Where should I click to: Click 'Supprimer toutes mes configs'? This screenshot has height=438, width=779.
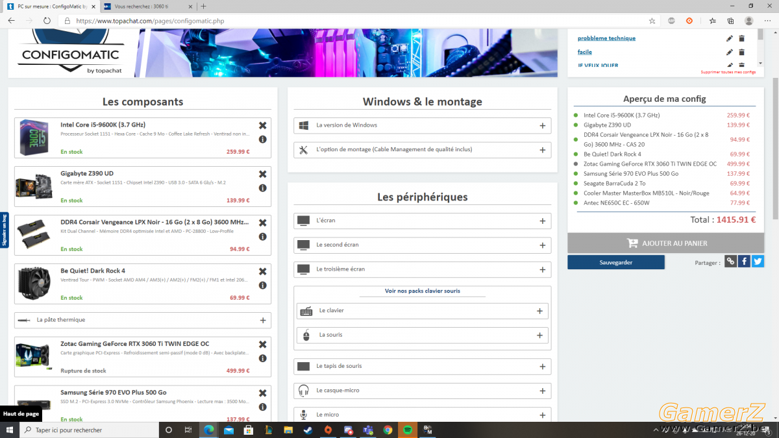point(728,72)
